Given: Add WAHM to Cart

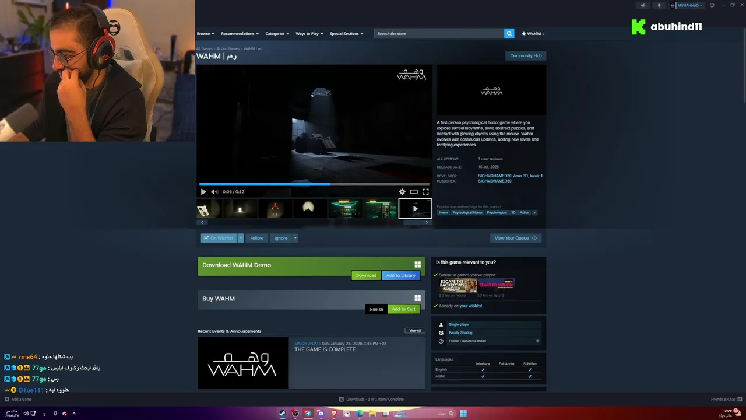Looking at the screenshot, I should click(403, 309).
